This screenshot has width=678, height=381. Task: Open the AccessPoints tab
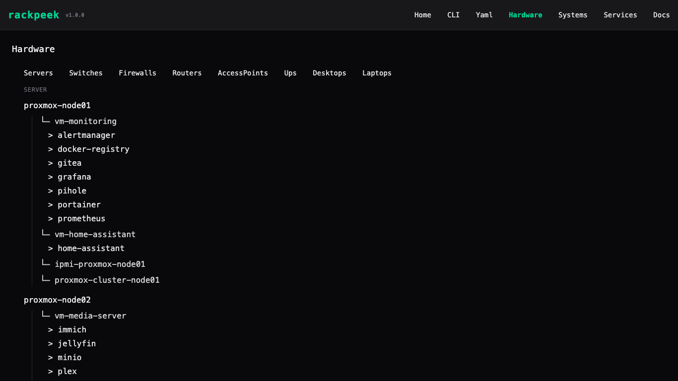click(242, 73)
